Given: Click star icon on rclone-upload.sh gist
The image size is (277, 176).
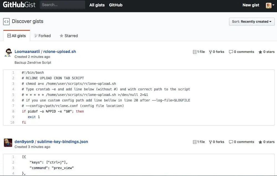Looking at the screenshot, I should click(260, 52).
